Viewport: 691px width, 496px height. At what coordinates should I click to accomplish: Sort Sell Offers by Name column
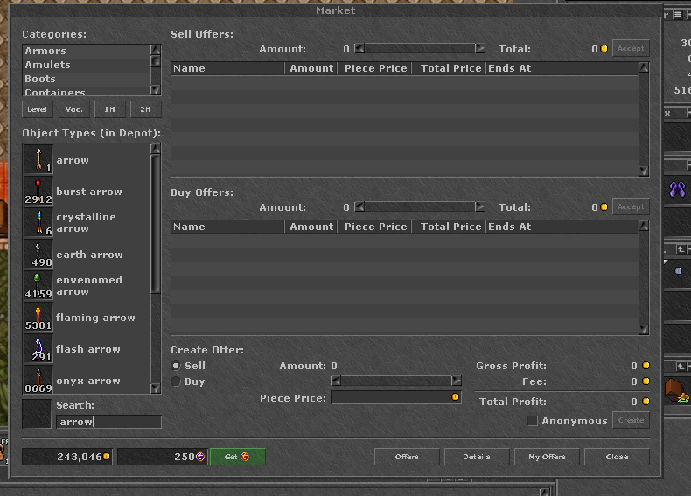[x=227, y=68]
